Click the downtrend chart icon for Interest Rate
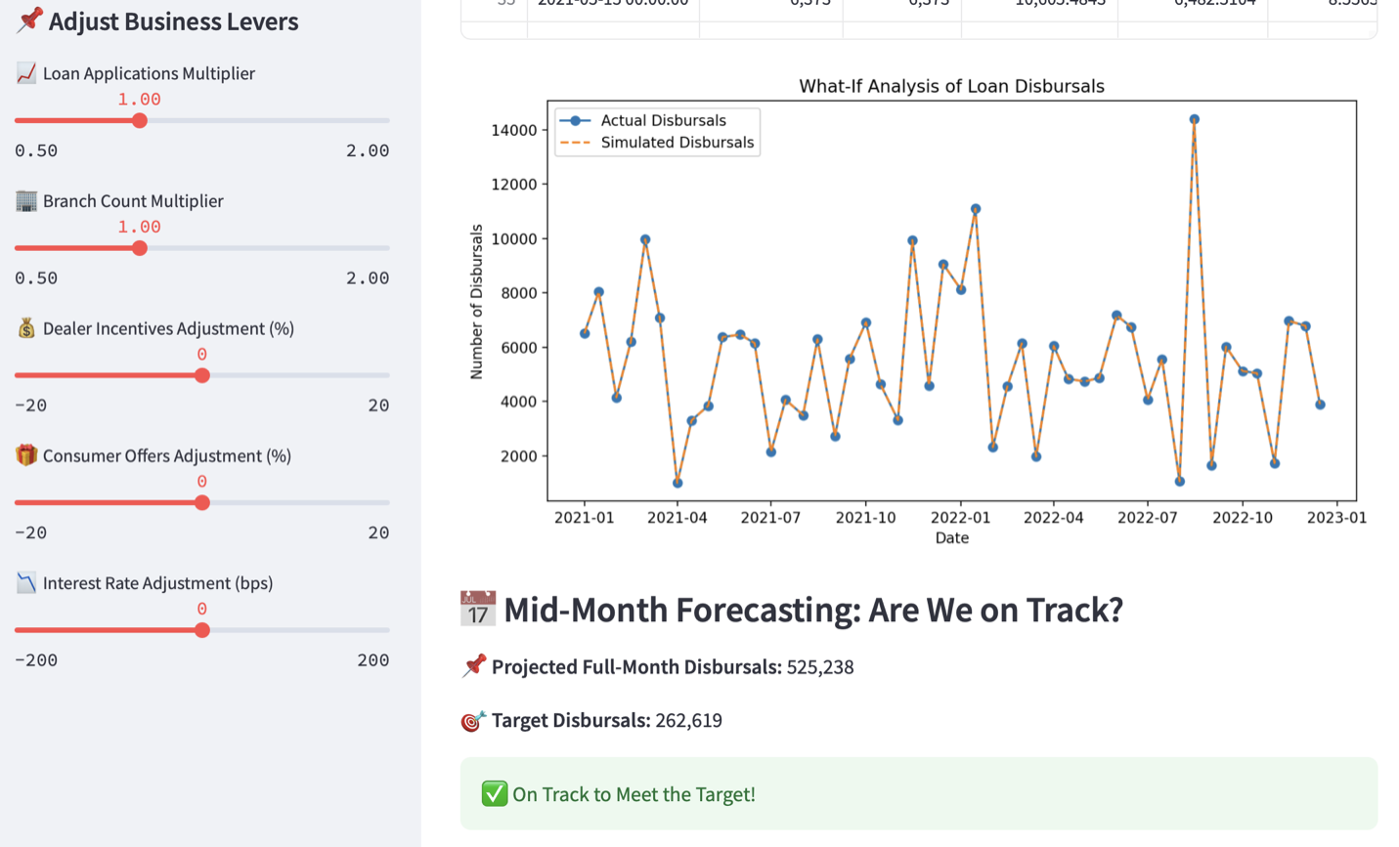Viewport: 1399px width, 847px height. [26, 583]
